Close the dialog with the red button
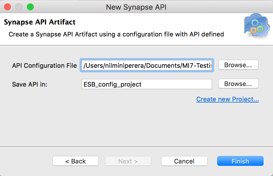The image size is (273, 176). 8,7
